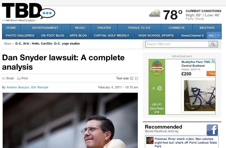This screenshot has height=148, width=226.
Task: Go to the Commute section
Action: tap(177, 28)
